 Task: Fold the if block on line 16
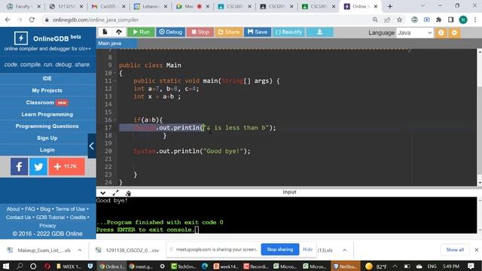point(115,120)
